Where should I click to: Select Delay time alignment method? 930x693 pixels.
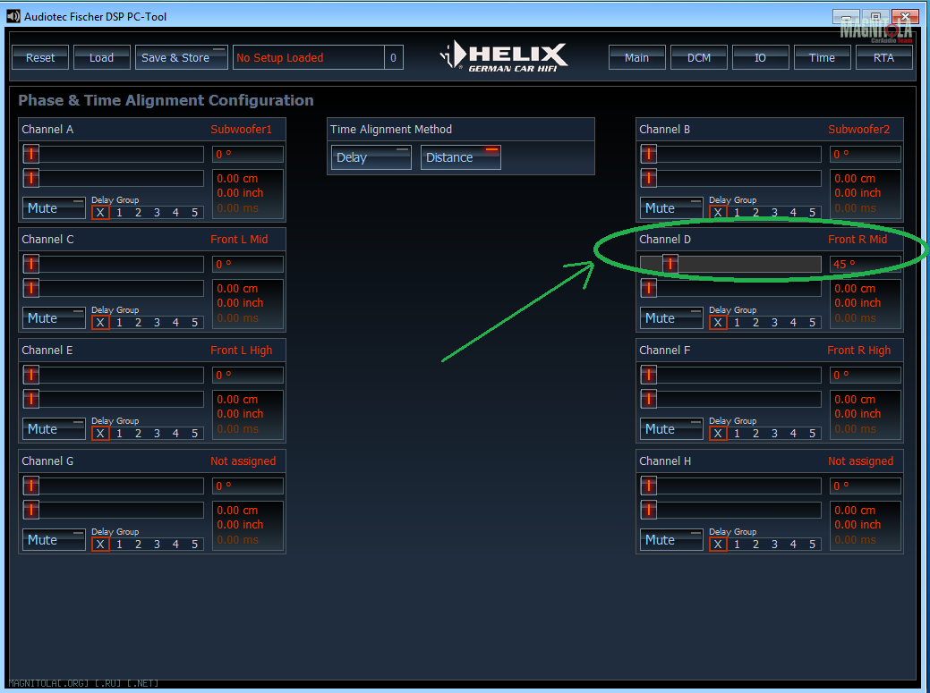pyautogui.click(x=371, y=157)
